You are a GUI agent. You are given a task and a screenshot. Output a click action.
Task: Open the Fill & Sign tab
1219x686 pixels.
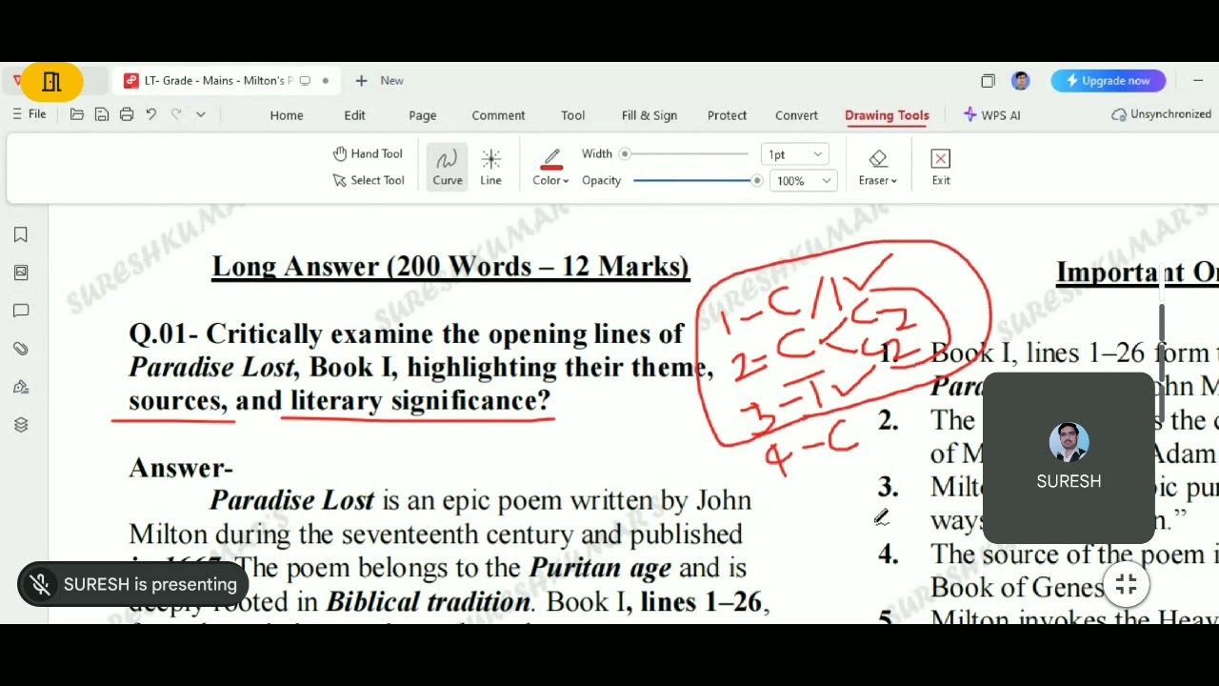coord(649,115)
